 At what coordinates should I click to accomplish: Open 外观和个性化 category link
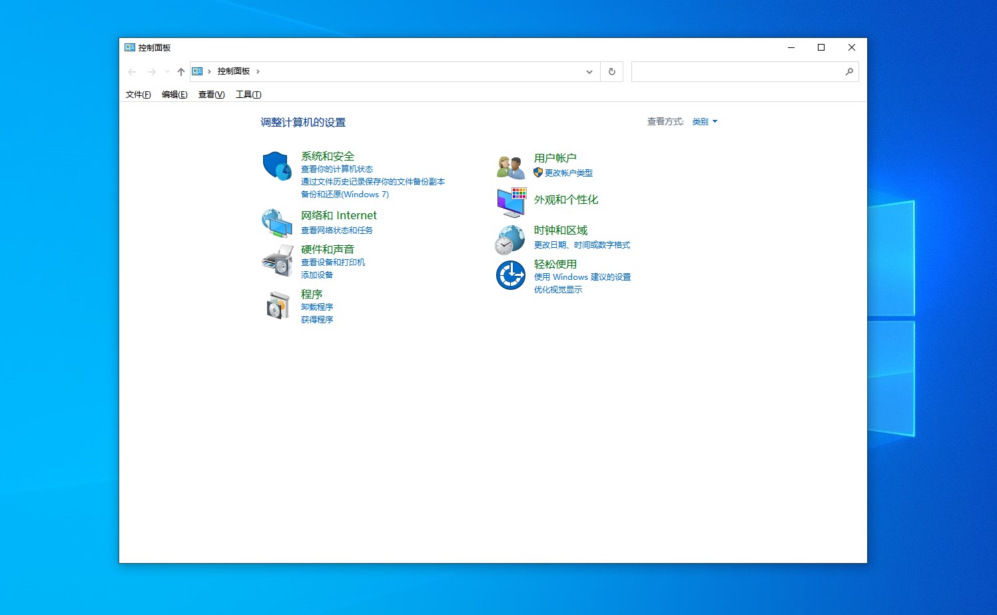(x=566, y=199)
